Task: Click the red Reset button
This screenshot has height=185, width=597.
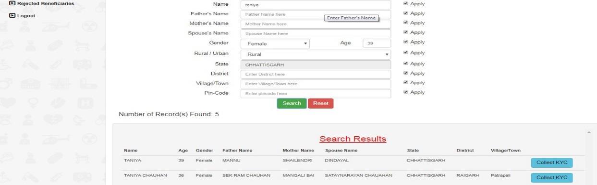Action: pos(320,103)
